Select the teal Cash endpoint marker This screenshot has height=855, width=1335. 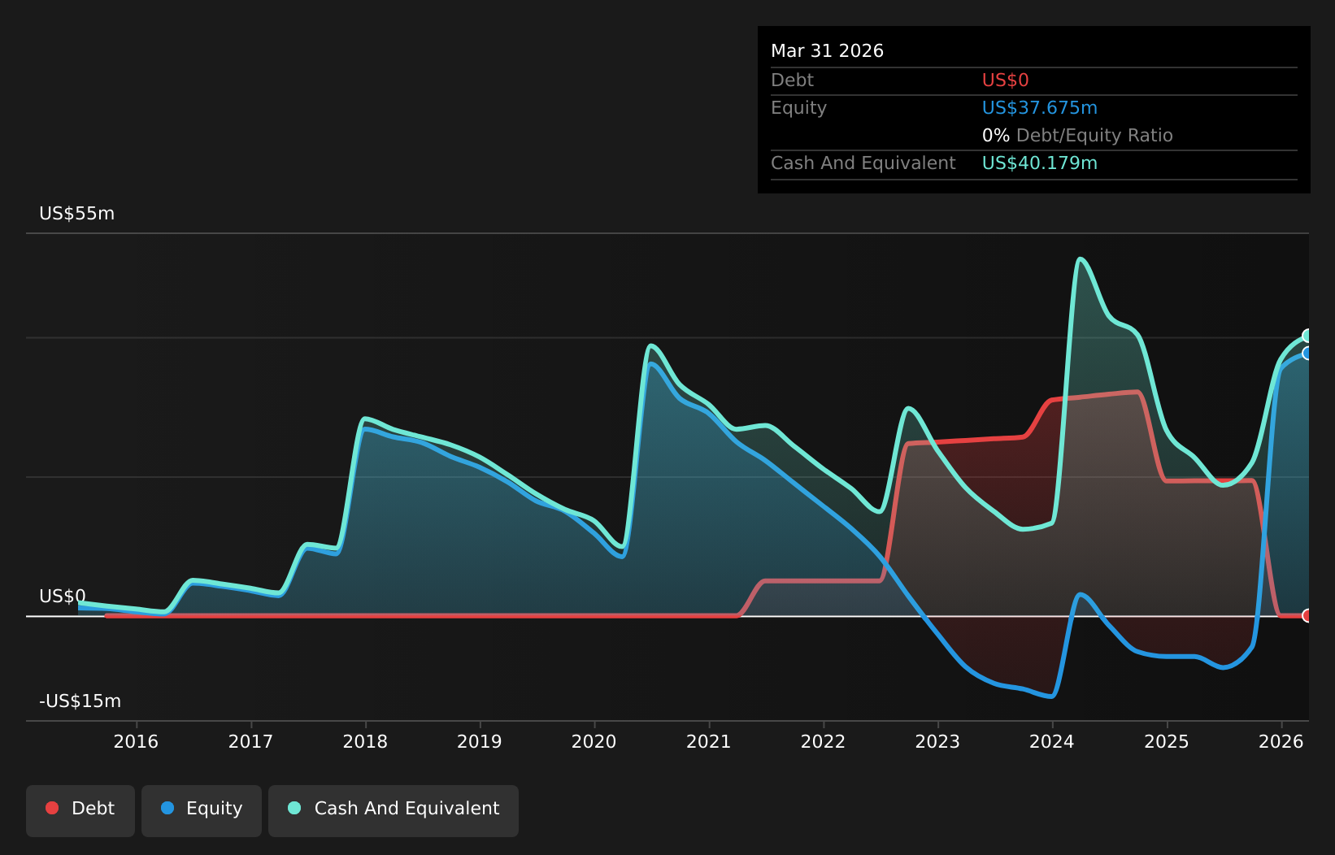(1307, 336)
